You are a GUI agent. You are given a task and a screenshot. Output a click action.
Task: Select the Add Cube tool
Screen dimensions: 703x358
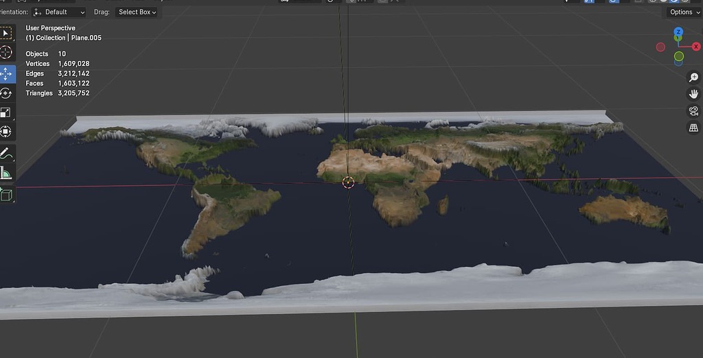(5, 195)
